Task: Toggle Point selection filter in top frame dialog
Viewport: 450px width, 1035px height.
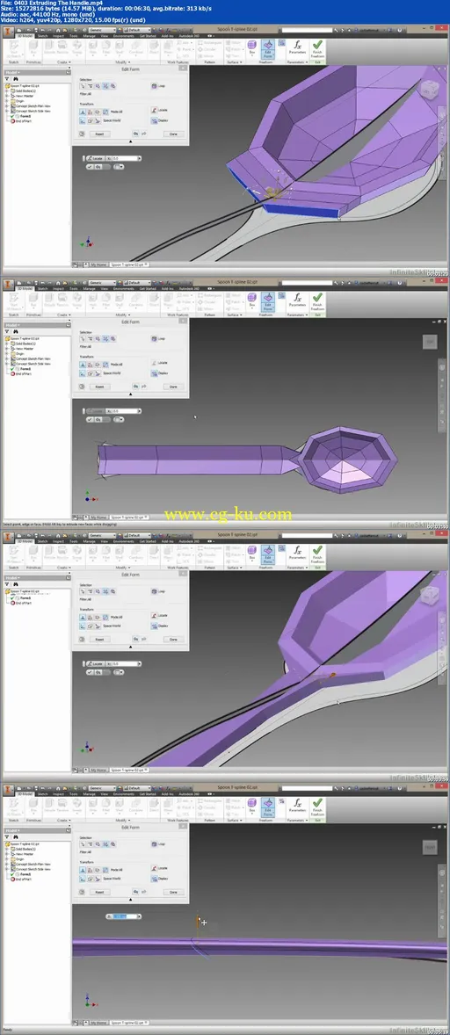Action: [x=83, y=86]
